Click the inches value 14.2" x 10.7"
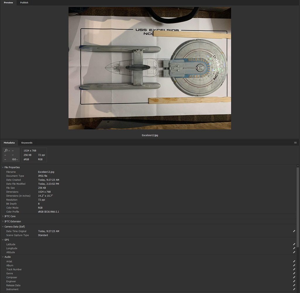 (45, 196)
